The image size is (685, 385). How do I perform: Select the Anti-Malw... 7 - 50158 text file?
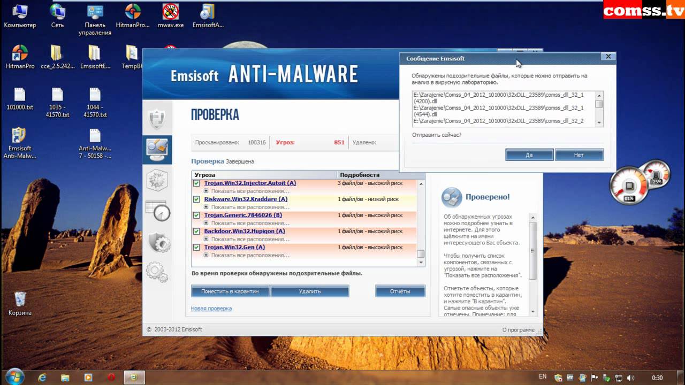point(95,143)
